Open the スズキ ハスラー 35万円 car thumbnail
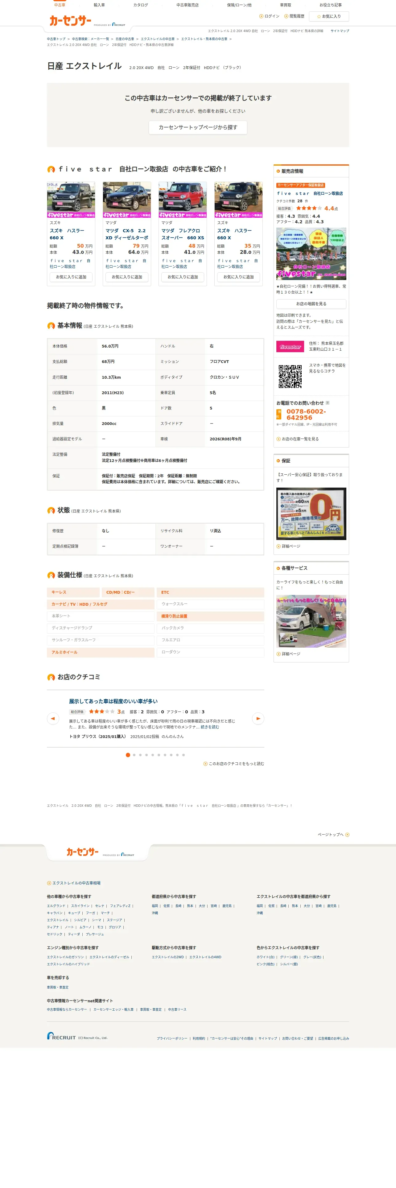The width and height of the screenshot is (396, 1188). [238, 199]
